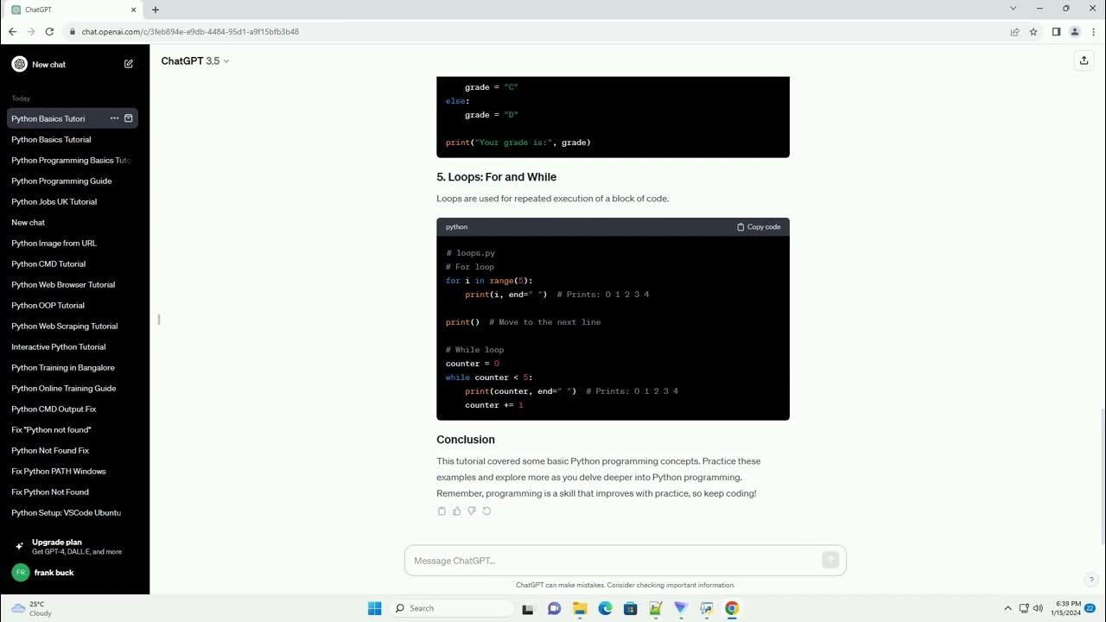Open the Python Programming Guide chat
The height and width of the screenshot is (622, 1106).
pyautogui.click(x=74, y=181)
